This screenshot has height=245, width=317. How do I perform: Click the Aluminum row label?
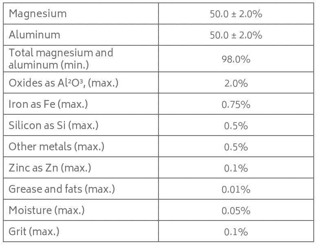click(34, 35)
